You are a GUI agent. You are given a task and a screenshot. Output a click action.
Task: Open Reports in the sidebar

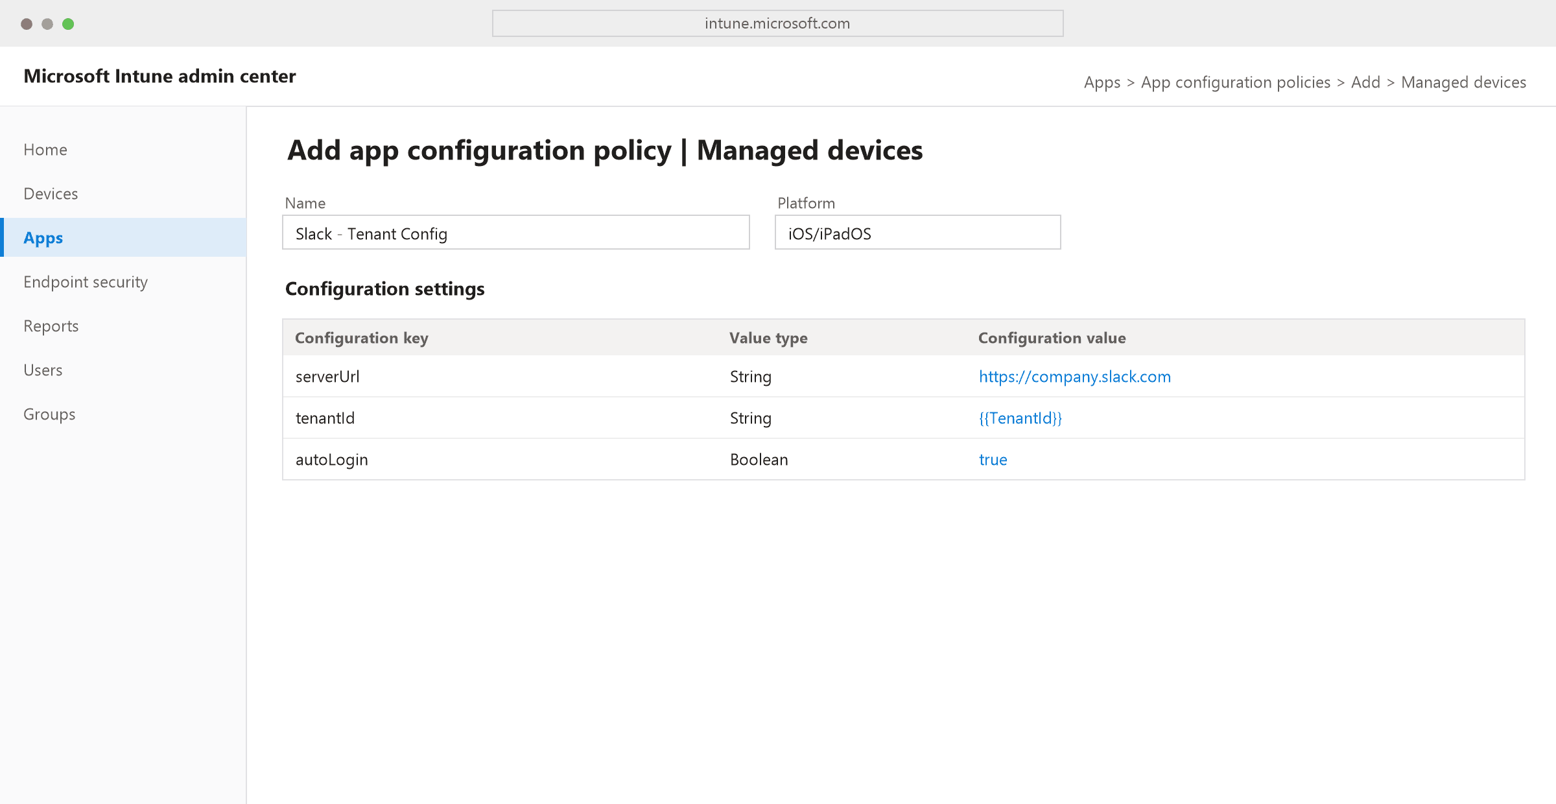[x=51, y=326]
